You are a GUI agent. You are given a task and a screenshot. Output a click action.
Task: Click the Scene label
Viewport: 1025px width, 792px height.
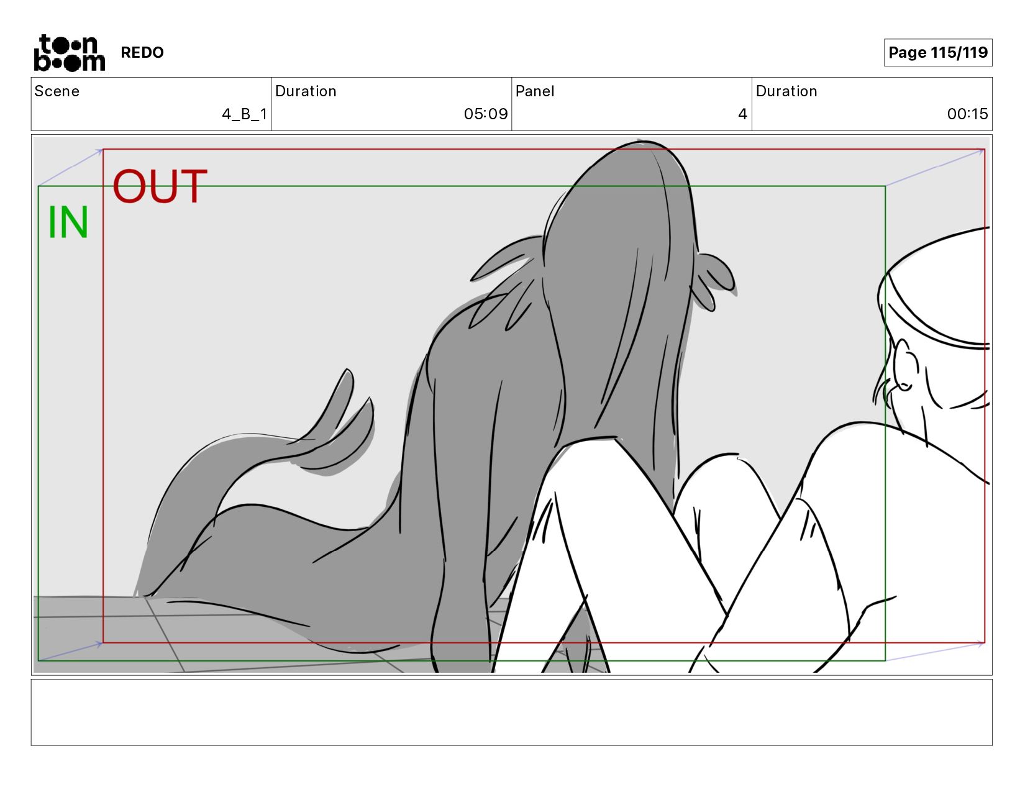(x=57, y=91)
